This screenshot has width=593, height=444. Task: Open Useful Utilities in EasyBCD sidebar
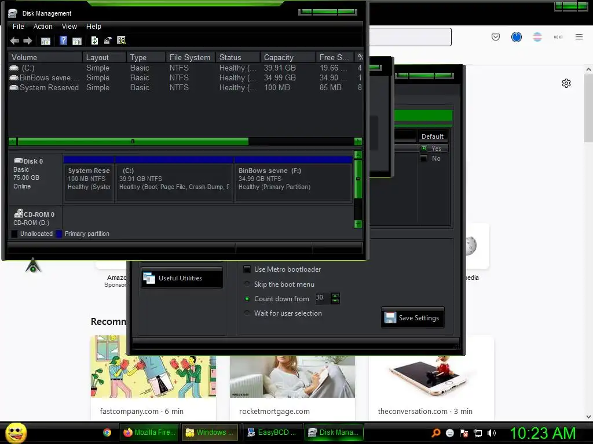point(182,278)
